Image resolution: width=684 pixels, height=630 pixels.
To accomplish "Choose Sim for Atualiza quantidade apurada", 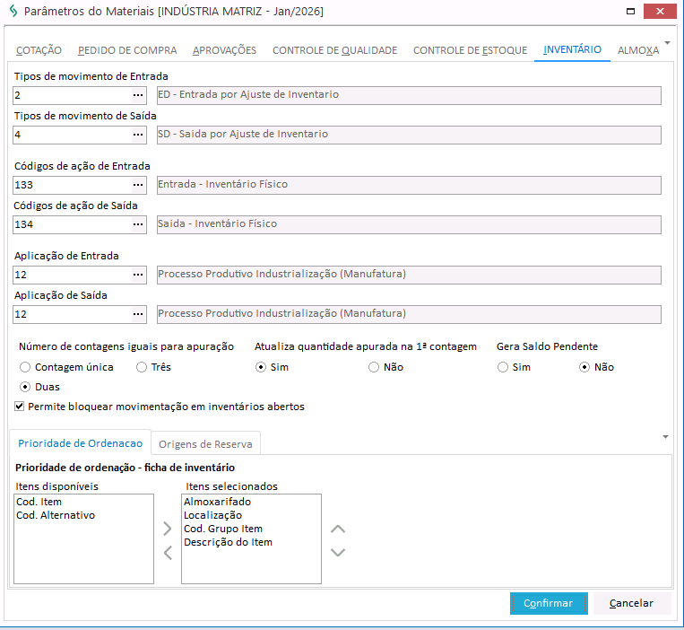I will point(273,367).
